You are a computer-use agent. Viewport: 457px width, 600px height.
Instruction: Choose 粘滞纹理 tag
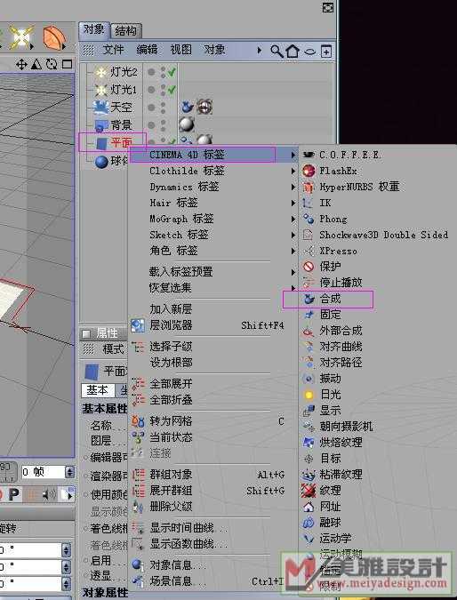pos(333,475)
